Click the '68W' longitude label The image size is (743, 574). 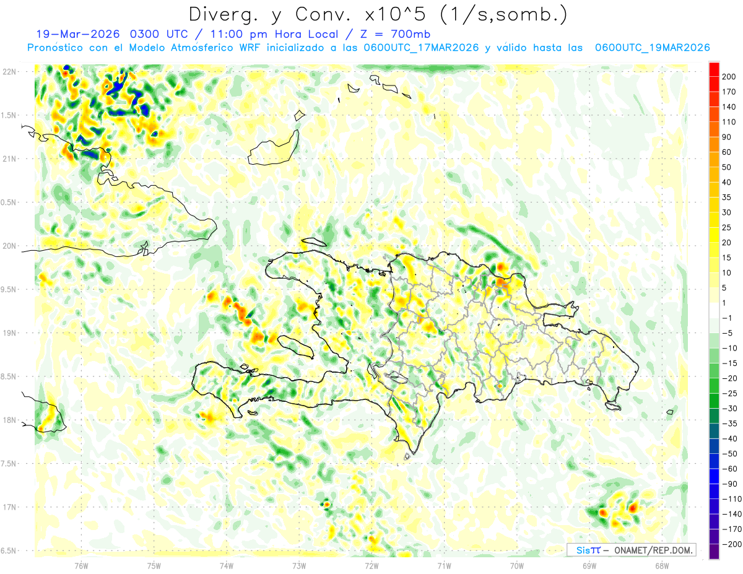pyautogui.click(x=662, y=565)
